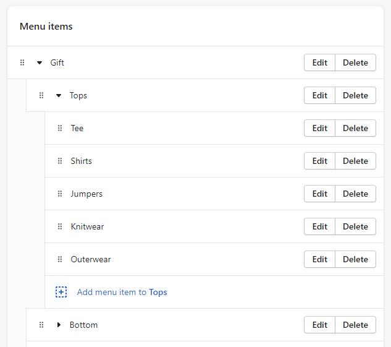Select the Bottom menu item label
391x347 pixels.
[x=83, y=325]
